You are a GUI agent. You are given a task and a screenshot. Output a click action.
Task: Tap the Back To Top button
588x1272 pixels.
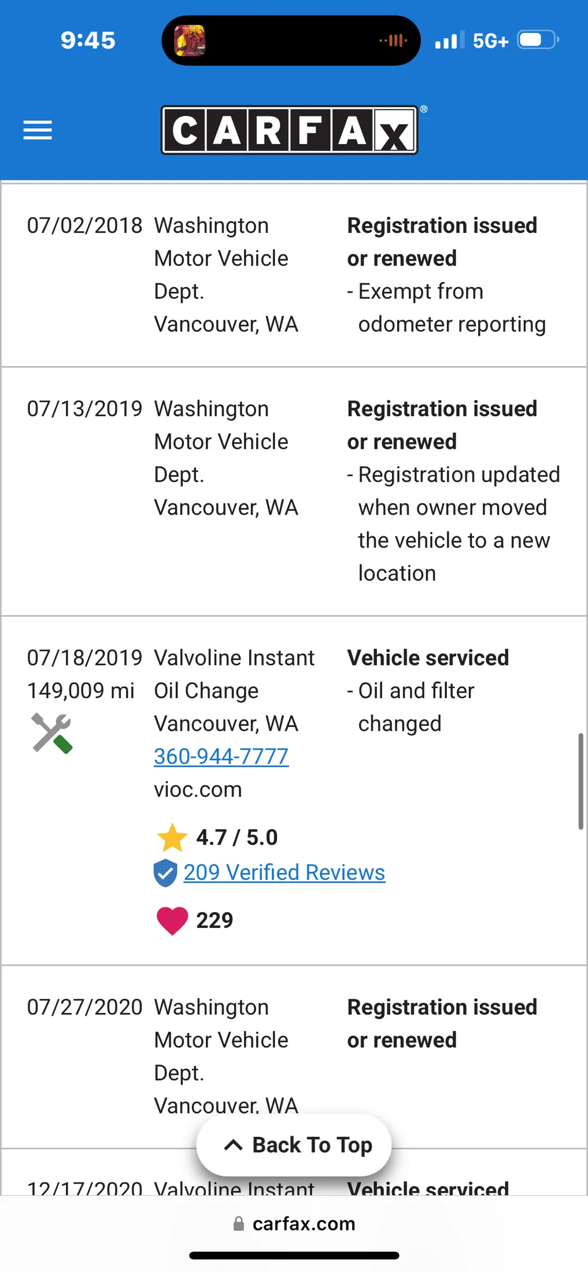294,1145
